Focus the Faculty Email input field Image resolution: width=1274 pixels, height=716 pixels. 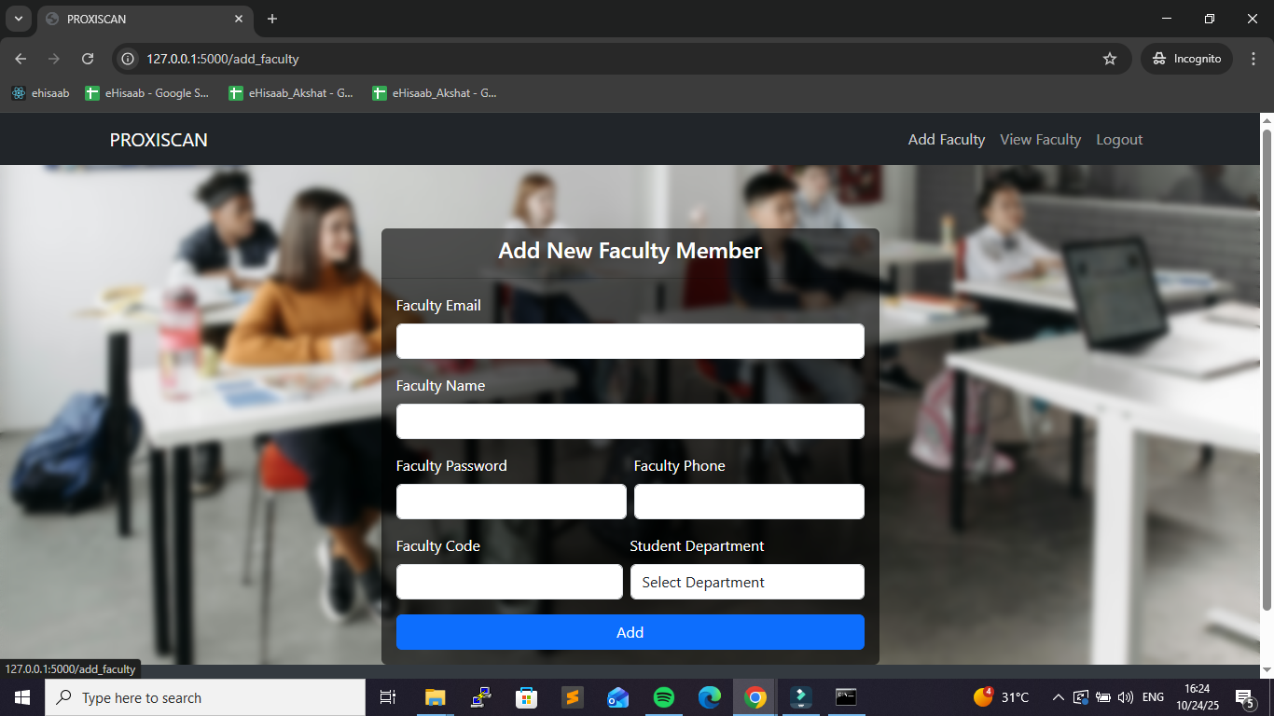pos(630,341)
